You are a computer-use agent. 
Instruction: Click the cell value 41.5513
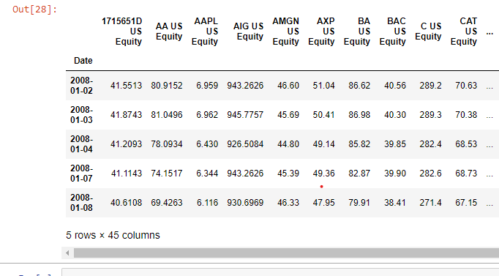click(x=126, y=86)
